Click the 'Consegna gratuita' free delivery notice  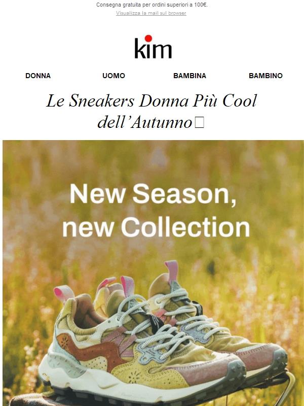pyautogui.click(x=151, y=5)
